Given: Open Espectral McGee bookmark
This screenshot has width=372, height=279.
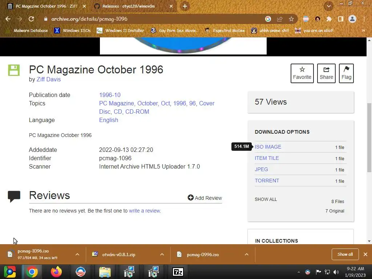Looking at the screenshot, I should pos(225,31).
